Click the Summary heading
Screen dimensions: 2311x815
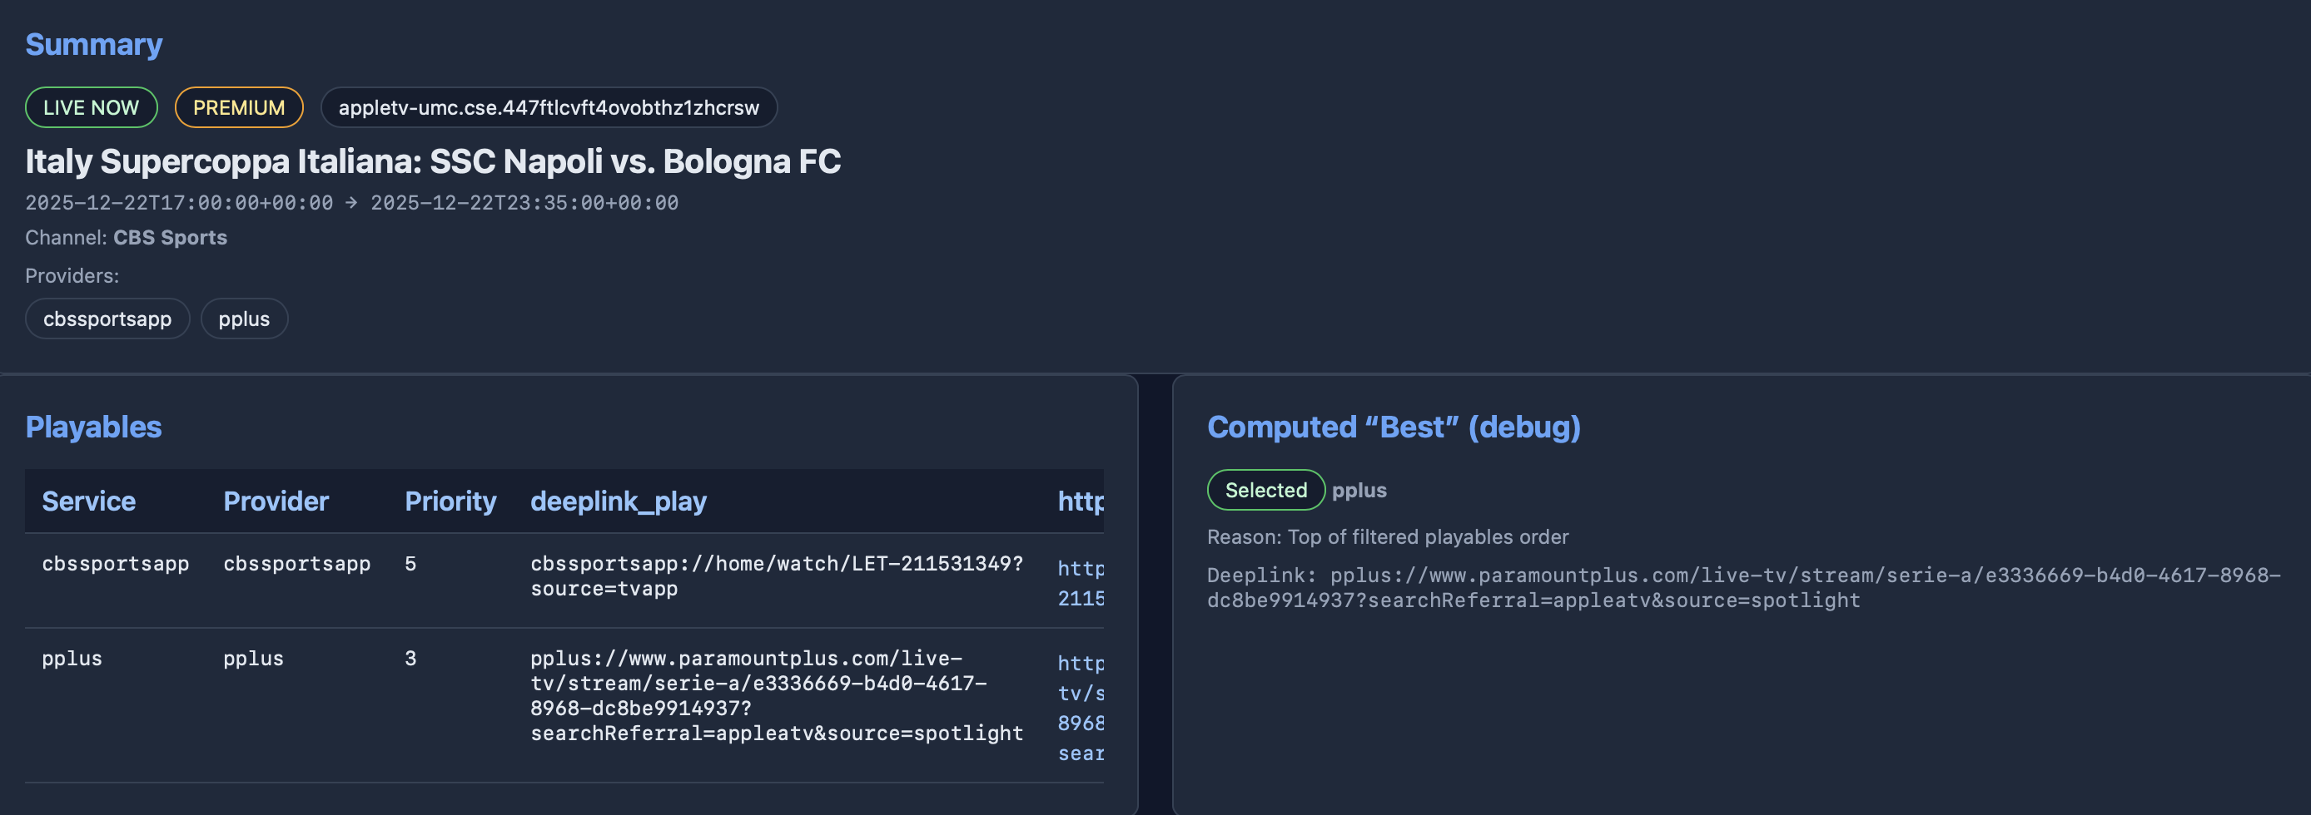click(93, 45)
